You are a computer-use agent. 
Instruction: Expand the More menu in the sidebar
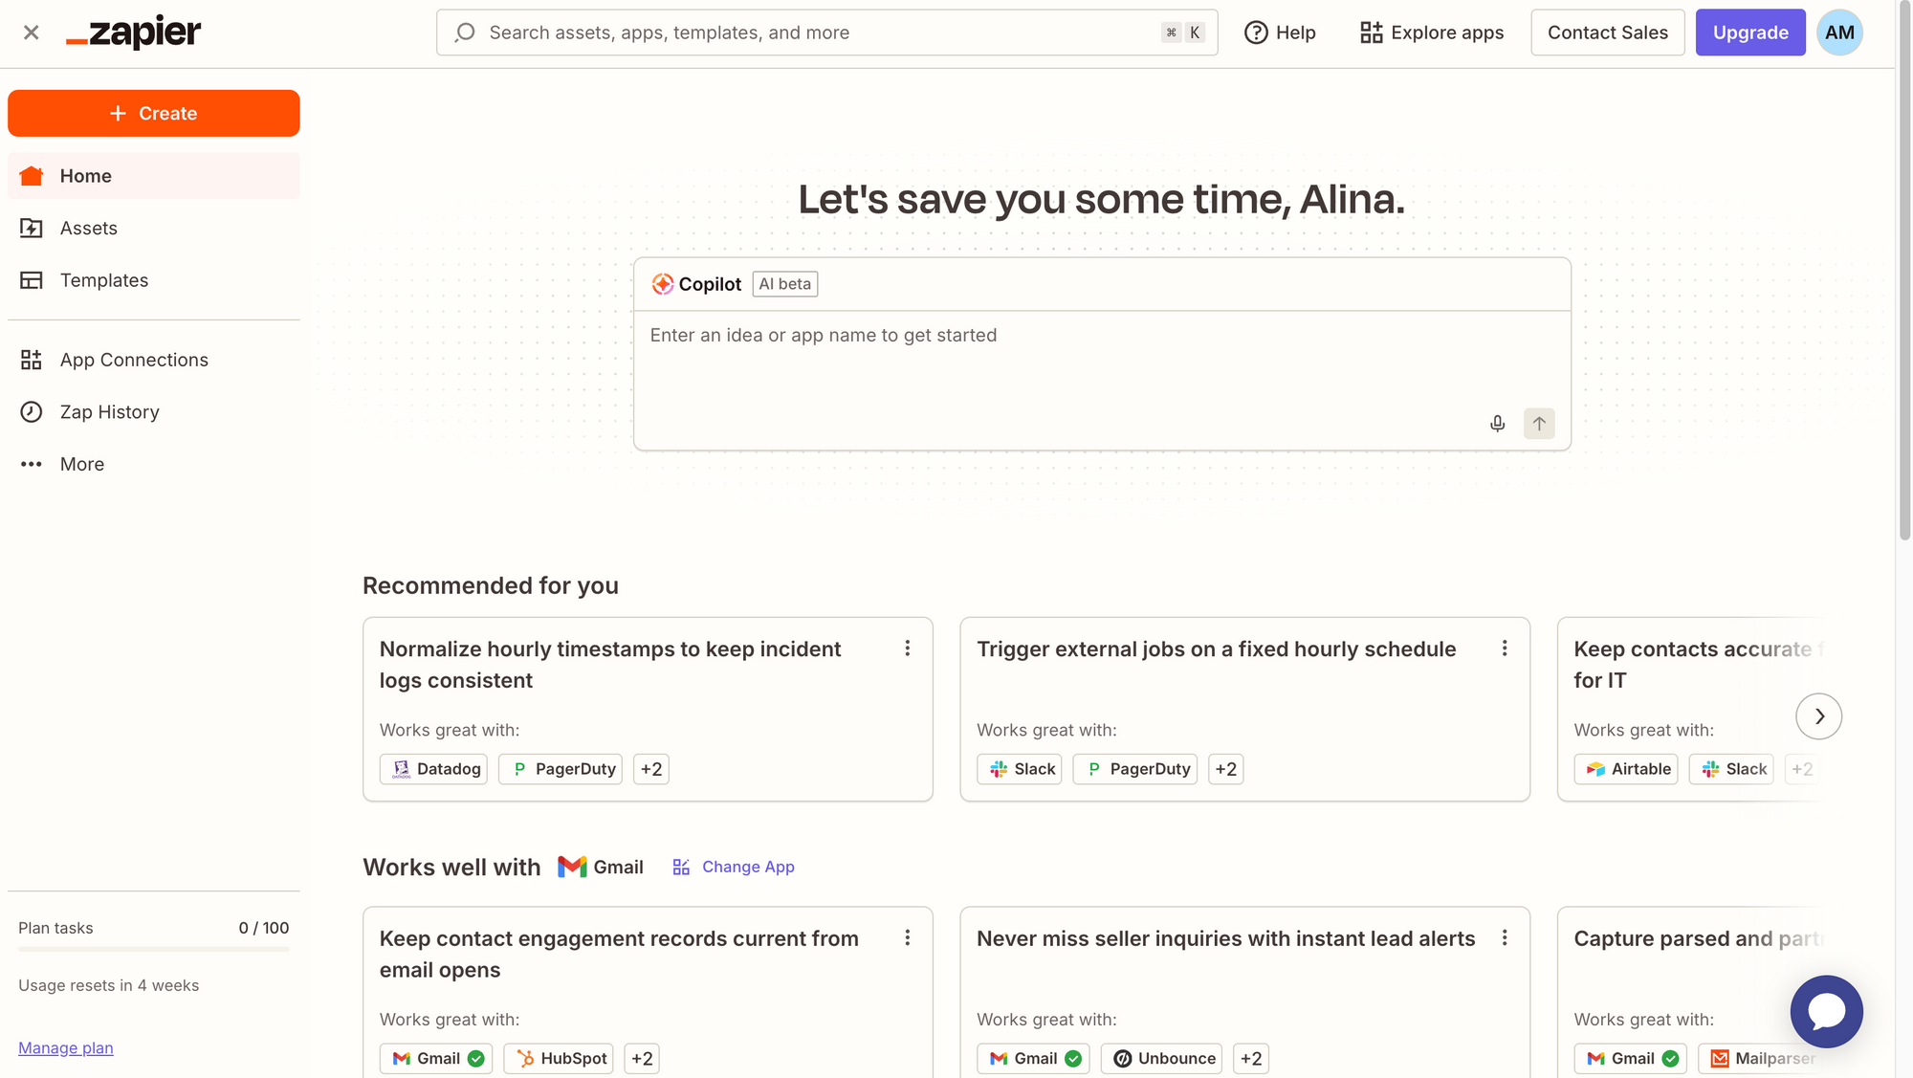153,464
